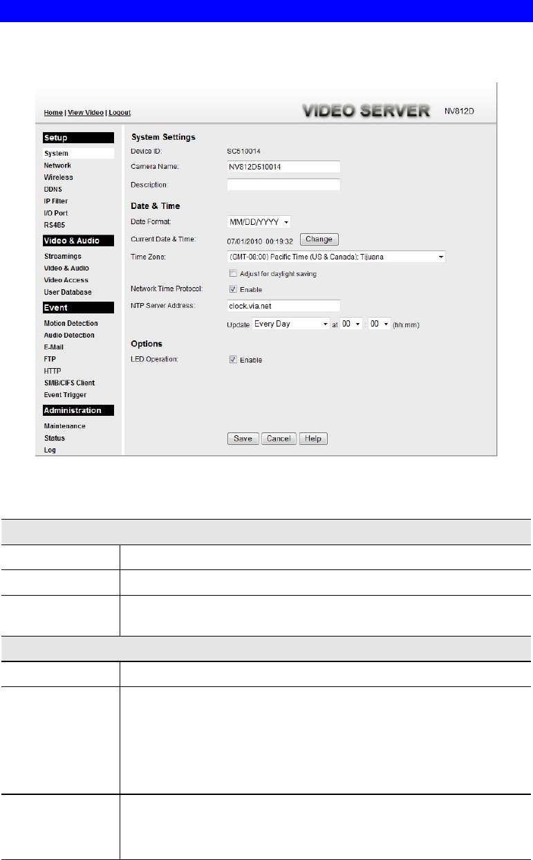Image resolution: width=533 pixels, height=860 pixels.
Task: Open Audio Detection settings
Action: pos(69,335)
